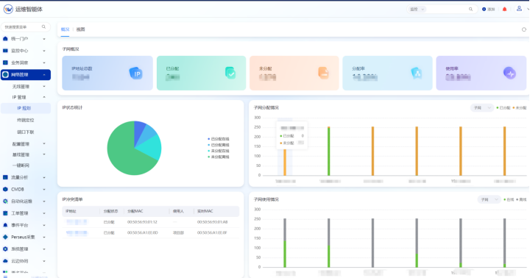Click the 00:50:56:93:01:A8 MAC cell
This screenshot has width=530, height=278.
[212, 222]
